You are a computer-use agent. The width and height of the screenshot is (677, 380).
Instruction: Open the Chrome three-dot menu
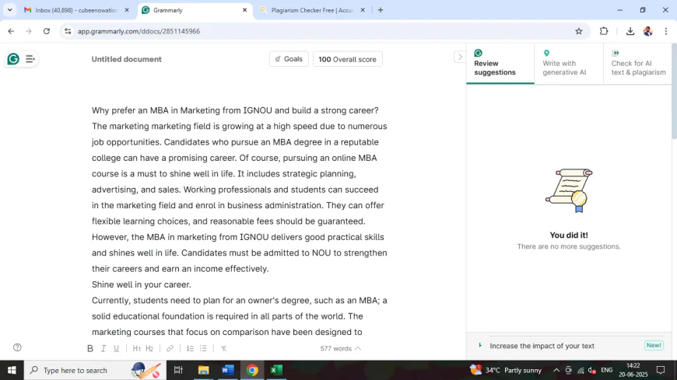click(666, 31)
